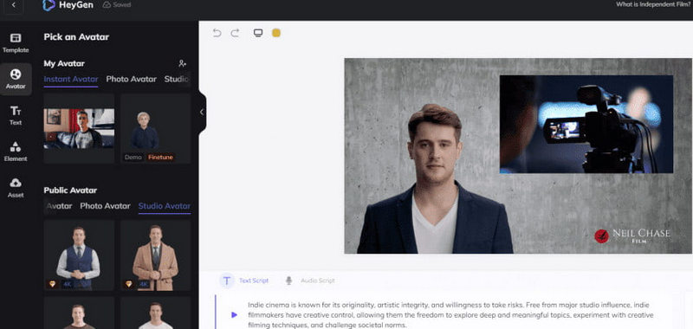Open the Asset sidebar panel
693x329 pixels.
pos(16,188)
